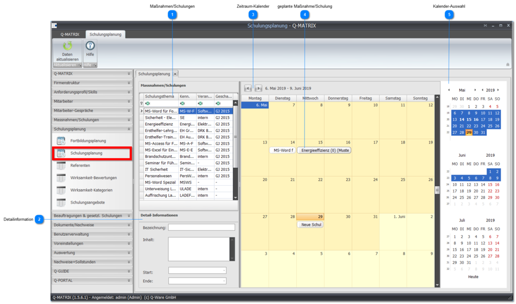Open the Ende date dropdown

coord(224,281)
